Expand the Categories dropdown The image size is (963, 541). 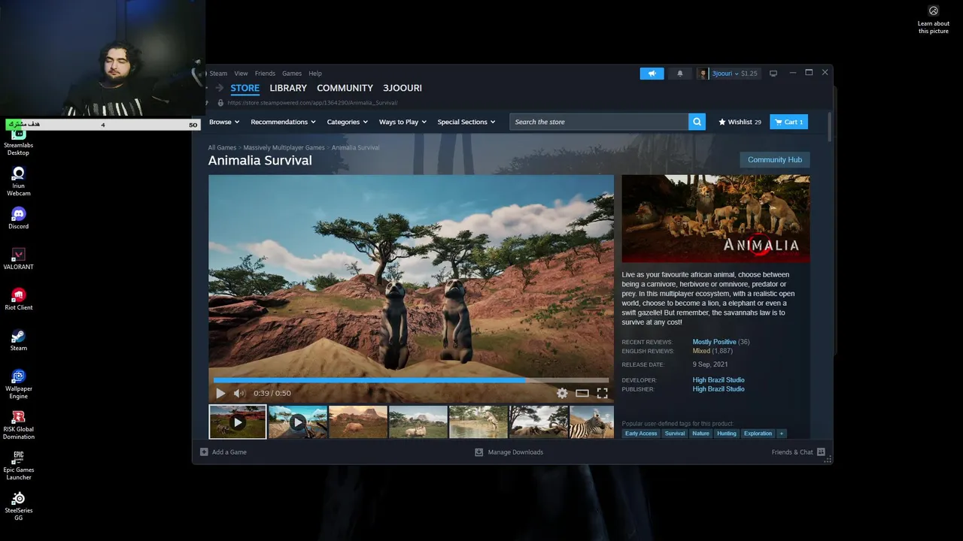click(x=347, y=122)
